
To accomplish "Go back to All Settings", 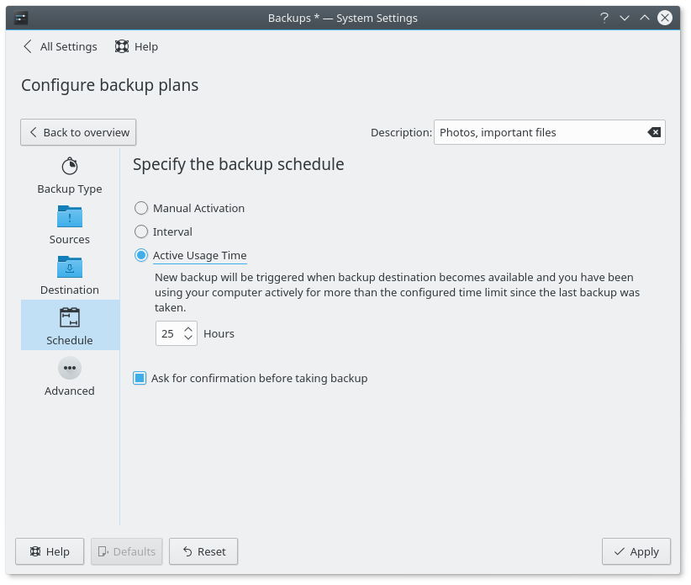I will [x=60, y=47].
